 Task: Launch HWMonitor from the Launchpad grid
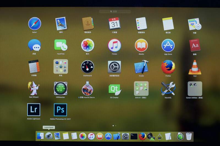coord(61,89)
